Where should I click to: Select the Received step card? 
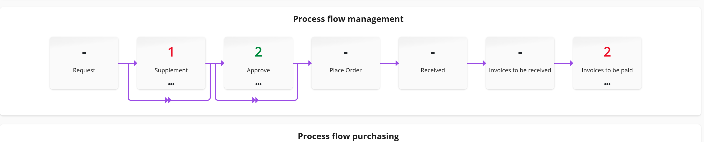click(433, 63)
